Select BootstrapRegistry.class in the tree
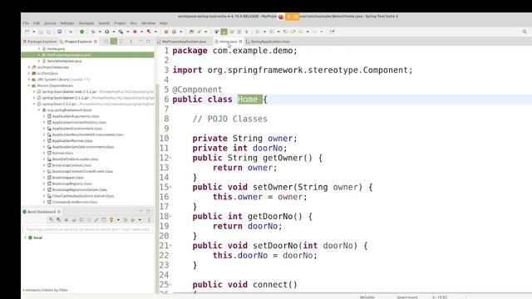 (72, 184)
